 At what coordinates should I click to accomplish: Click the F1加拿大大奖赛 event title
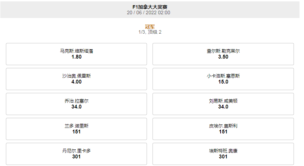(150, 7)
